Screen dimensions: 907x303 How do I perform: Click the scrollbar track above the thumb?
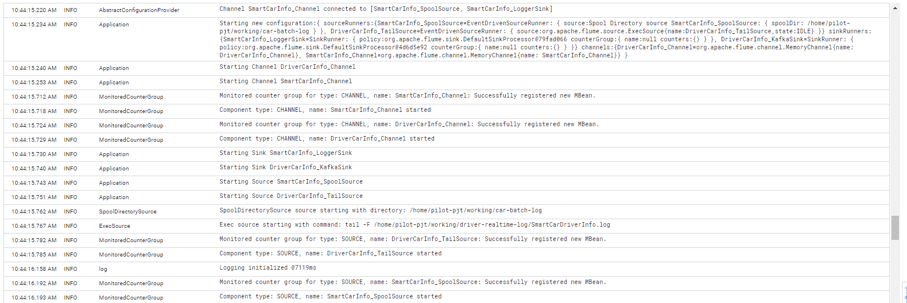click(x=895, y=114)
